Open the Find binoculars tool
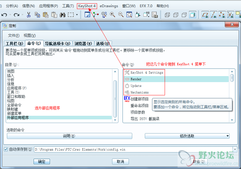The height and width of the screenshot is (169, 241). point(63,15)
